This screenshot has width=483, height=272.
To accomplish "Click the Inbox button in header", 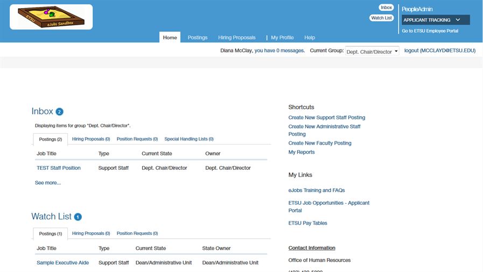I will click(386, 8).
